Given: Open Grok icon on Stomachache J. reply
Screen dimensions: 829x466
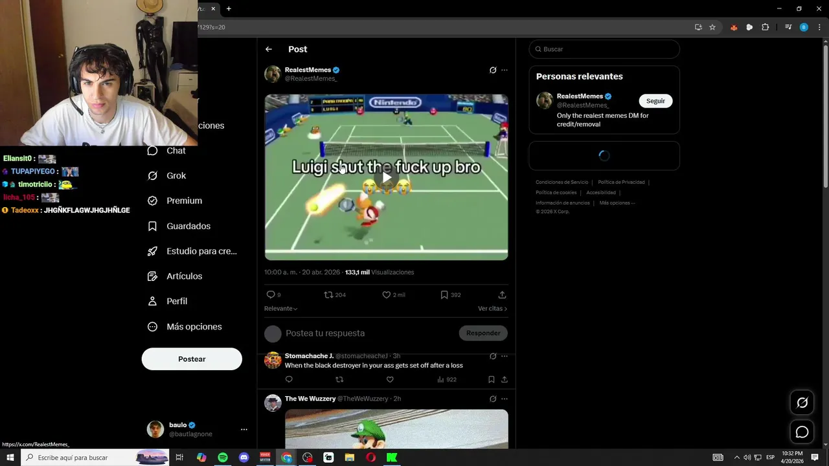Looking at the screenshot, I should point(493,356).
